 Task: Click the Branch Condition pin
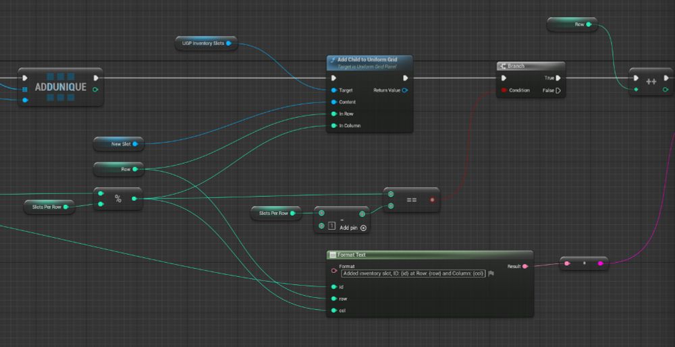coord(504,90)
